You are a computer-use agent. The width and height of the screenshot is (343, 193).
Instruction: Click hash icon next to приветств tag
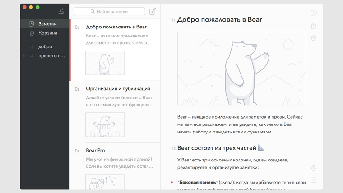click(32, 56)
